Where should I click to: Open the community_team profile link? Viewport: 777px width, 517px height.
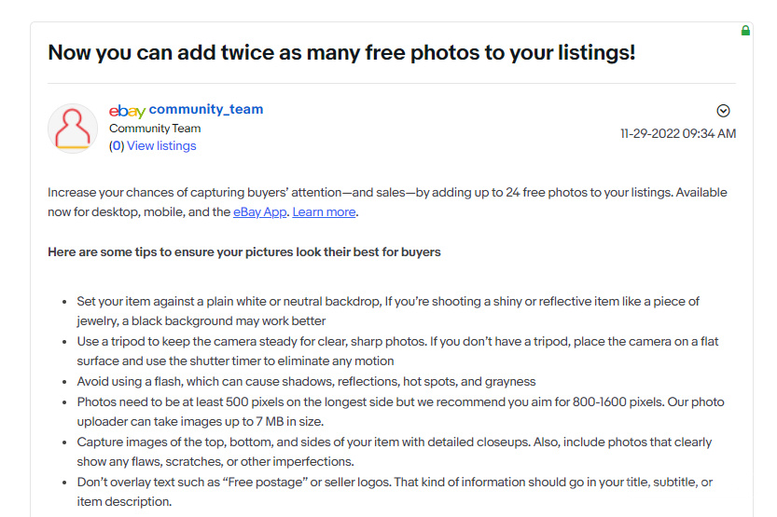(205, 110)
